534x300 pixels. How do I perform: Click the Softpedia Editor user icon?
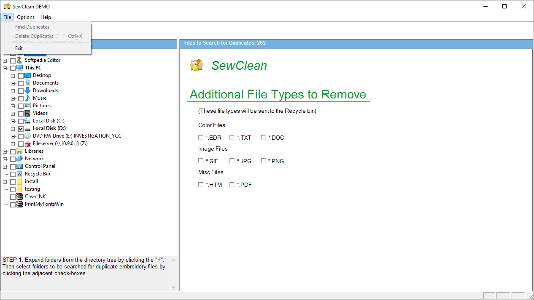point(20,60)
